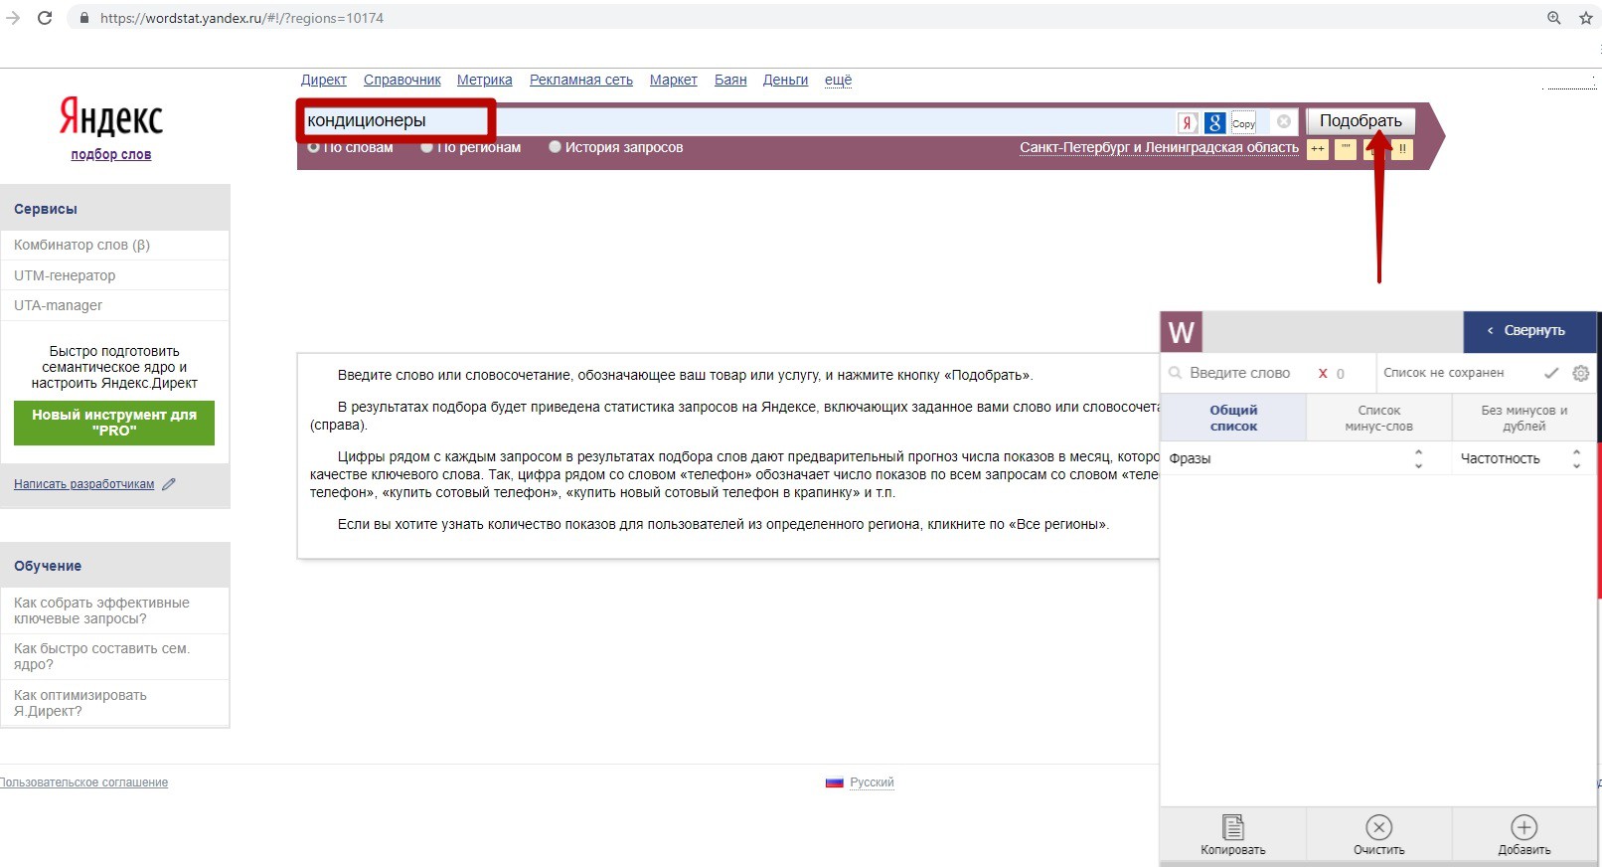Image resolution: width=1602 pixels, height=867 pixels.
Task: Open Комбинатор слов (β) service
Action: pos(81,245)
